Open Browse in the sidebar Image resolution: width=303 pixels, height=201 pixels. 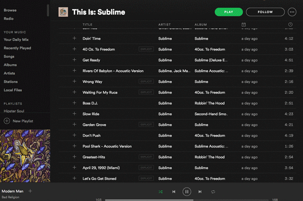pyautogui.click(x=10, y=10)
